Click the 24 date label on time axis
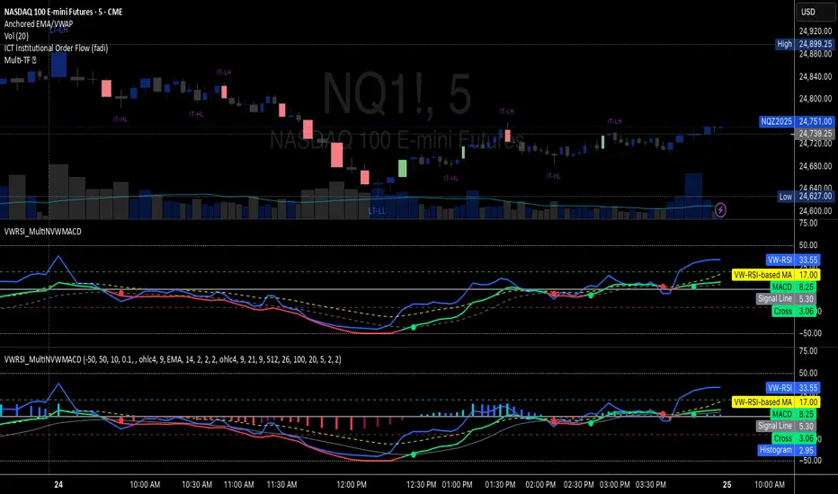 58,484
